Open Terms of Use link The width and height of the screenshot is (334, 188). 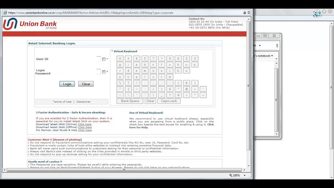point(62,102)
